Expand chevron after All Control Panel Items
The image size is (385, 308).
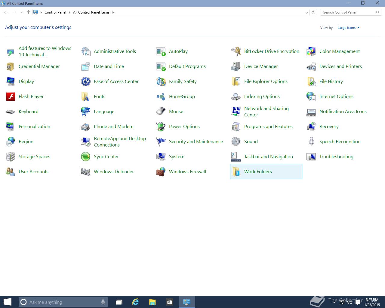point(113,12)
